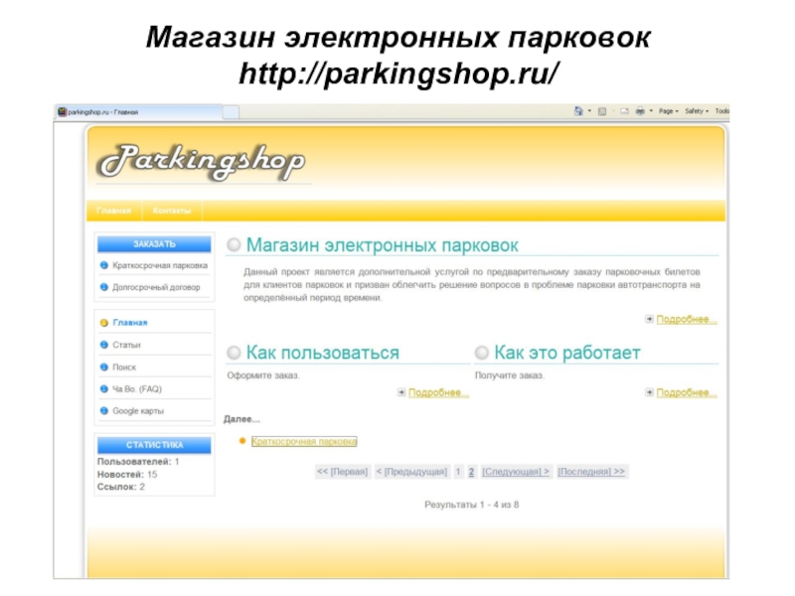The width and height of the screenshot is (795, 596).
Task: Go to << [Первая] page
Action: pos(342,472)
